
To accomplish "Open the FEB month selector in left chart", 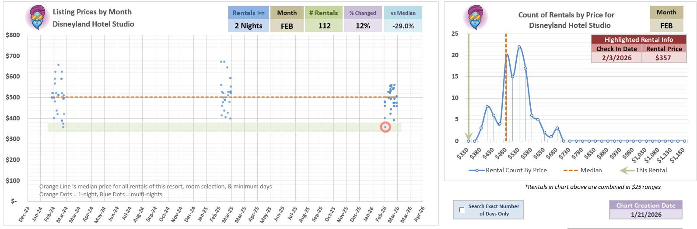I will [287, 26].
